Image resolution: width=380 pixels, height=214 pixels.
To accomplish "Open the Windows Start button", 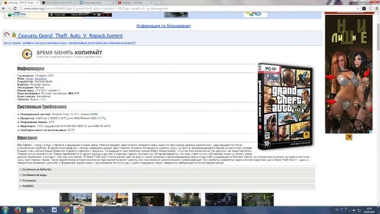I will [x=5, y=210].
